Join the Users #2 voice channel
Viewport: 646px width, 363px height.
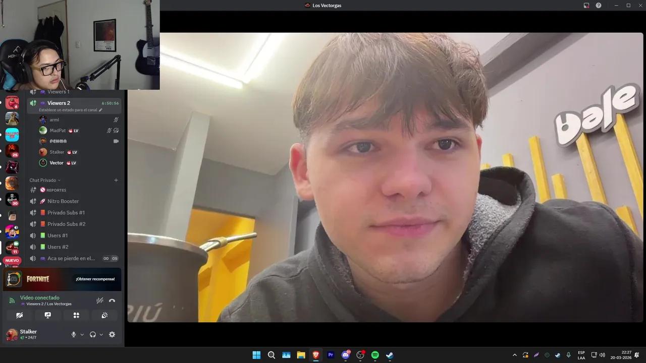(x=74, y=247)
